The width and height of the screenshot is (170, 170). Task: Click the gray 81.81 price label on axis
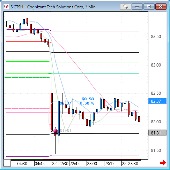(x=157, y=133)
